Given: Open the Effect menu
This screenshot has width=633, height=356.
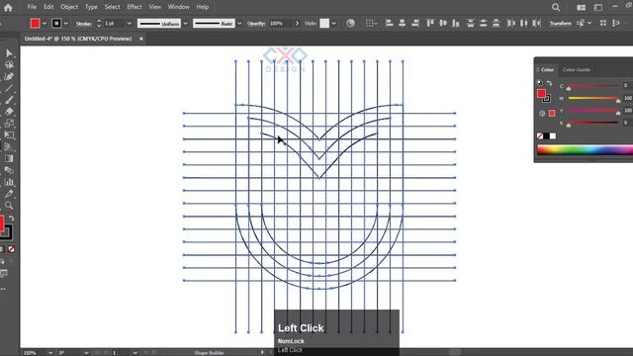Looking at the screenshot, I should pos(135,7).
